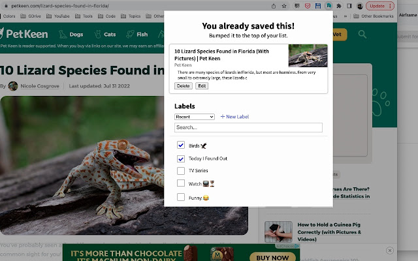Bookmark this page with the star icon
418x261 pixels.
284,6
